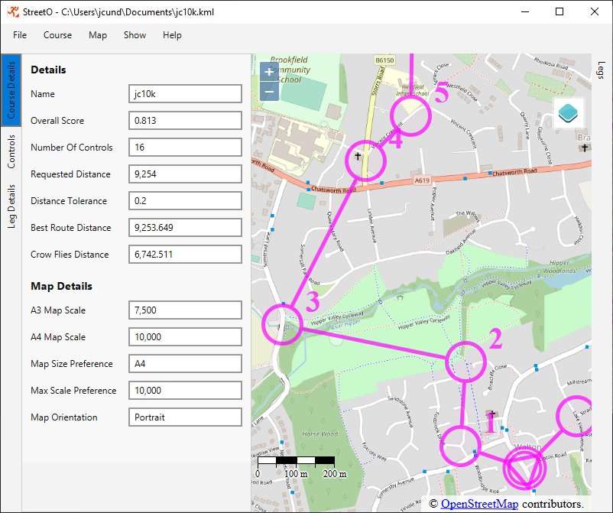Image resolution: width=613 pixels, height=513 pixels.
Task: Open the OpenStreetMap attribution link
Action: coord(479,504)
